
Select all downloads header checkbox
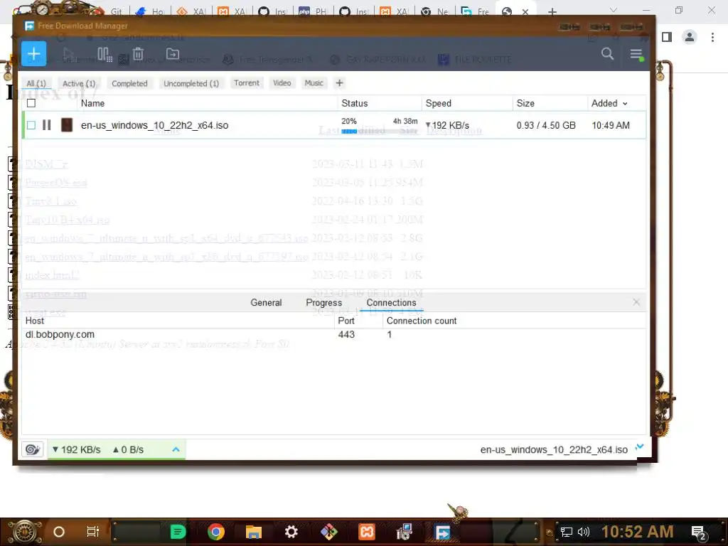pos(31,103)
